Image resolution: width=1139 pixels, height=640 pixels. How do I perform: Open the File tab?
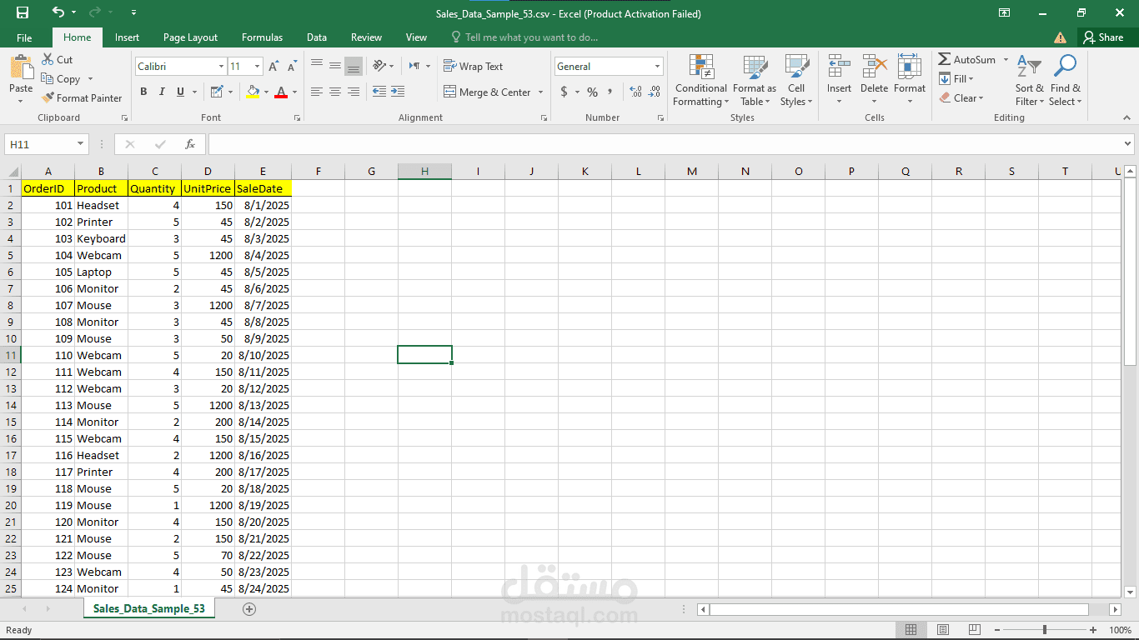point(24,37)
